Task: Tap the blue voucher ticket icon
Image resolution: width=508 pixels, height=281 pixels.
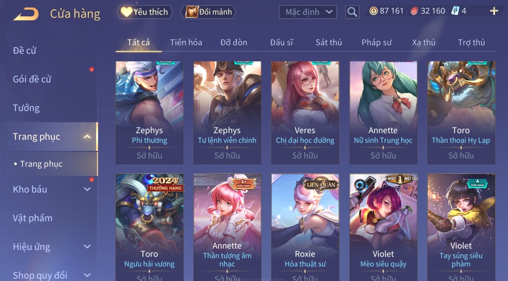Action: pyautogui.click(x=455, y=11)
